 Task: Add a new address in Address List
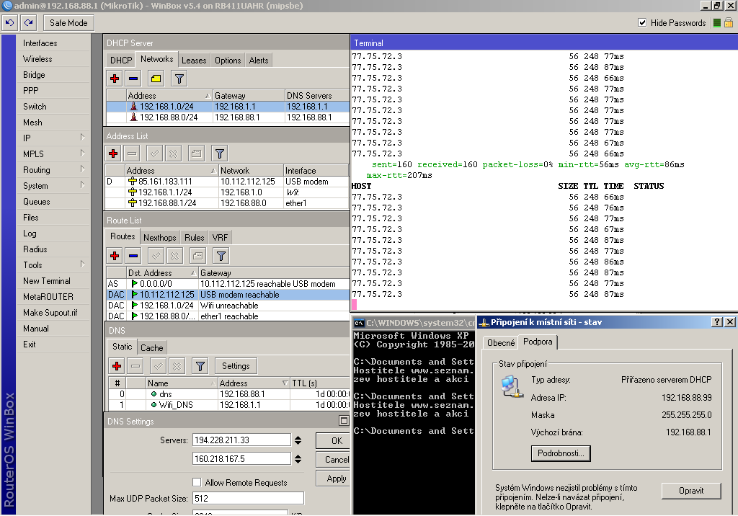113,154
